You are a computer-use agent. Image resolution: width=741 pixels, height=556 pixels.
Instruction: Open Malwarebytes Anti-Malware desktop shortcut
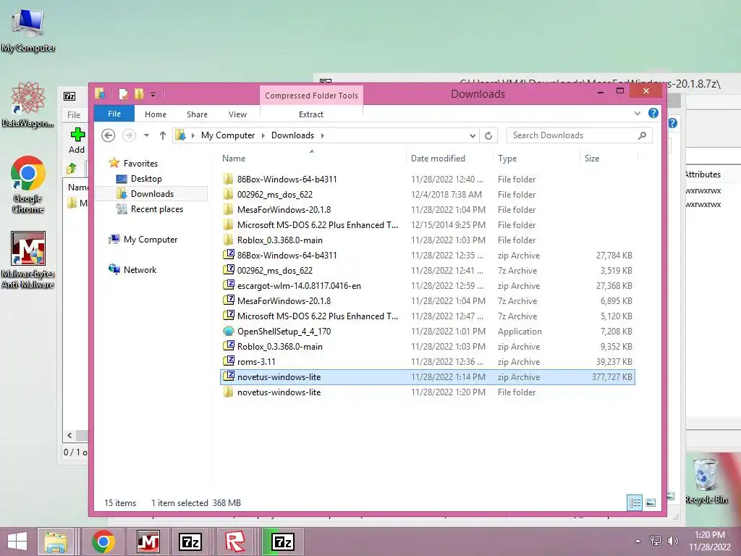[28, 260]
